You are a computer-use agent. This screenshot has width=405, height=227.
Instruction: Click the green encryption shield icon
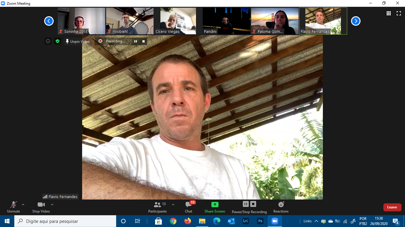(58, 41)
